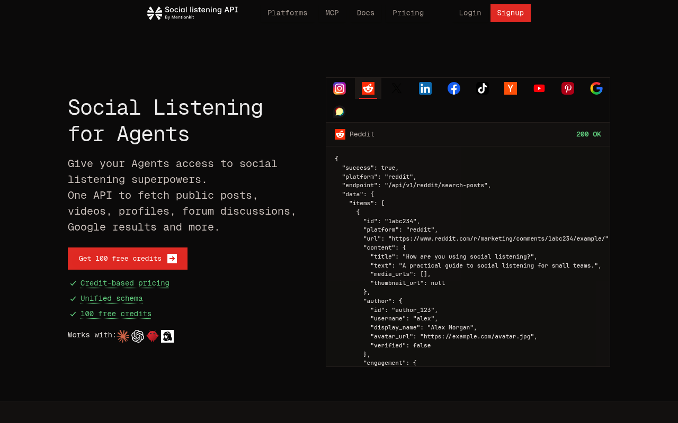This screenshot has height=423, width=678.
Task: Go to the Docs page
Action: pyautogui.click(x=365, y=13)
